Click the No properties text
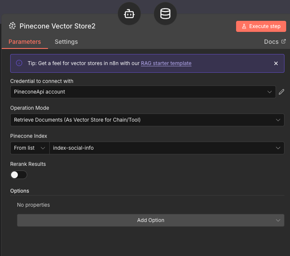Viewport: 290px width, 256px height. 33,205
